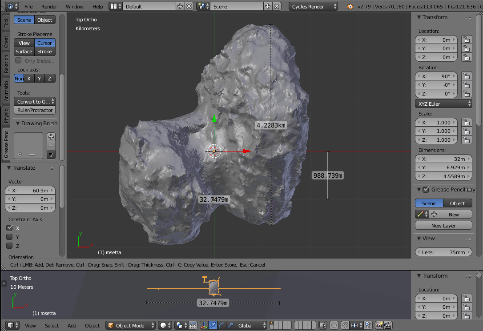This screenshot has width=483, height=331.
Task: Click the screen layout browse icon
Action: pyautogui.click(x=116, y=6)
